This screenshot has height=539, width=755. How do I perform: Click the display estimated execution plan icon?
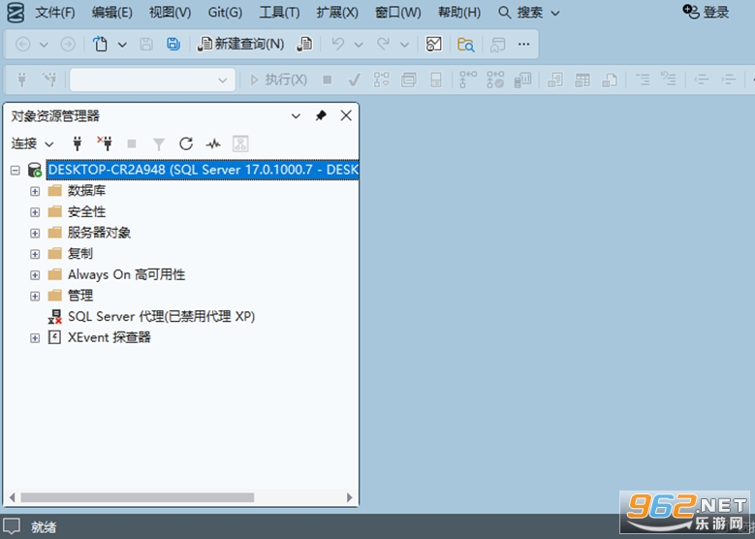(381, 79)
